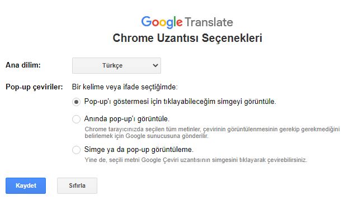Click the word 'Chrome' in the page heading
This screenshot has width=349, height=205.
pyautogui.click(x=133, y=38)
